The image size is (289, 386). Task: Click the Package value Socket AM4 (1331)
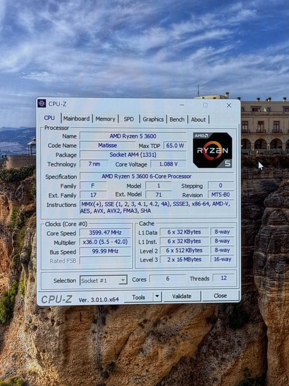133,155
